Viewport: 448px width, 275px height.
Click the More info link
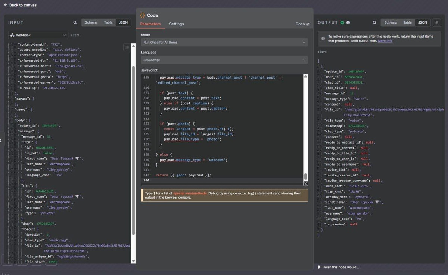[385, 41]
